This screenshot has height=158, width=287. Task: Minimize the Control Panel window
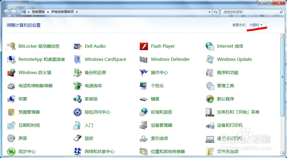[262, 3]
